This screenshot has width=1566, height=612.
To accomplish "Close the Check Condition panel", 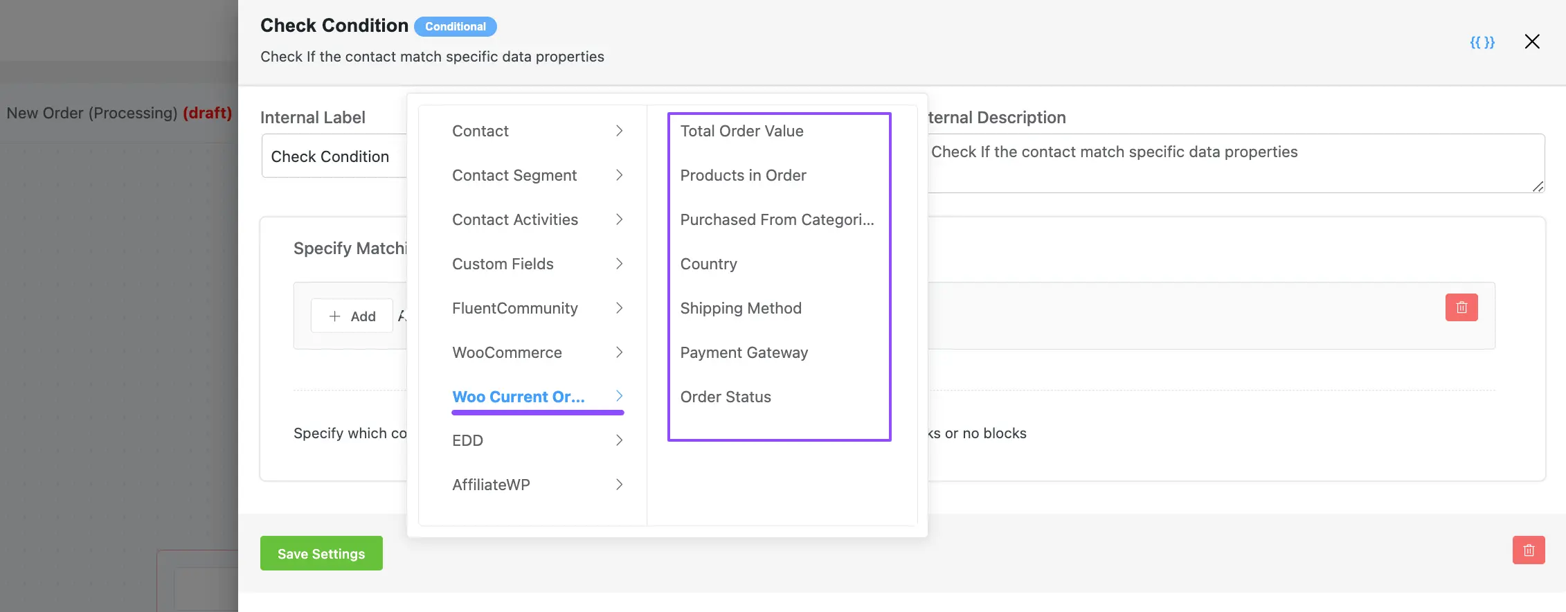I will click(x=1532, y=42).
